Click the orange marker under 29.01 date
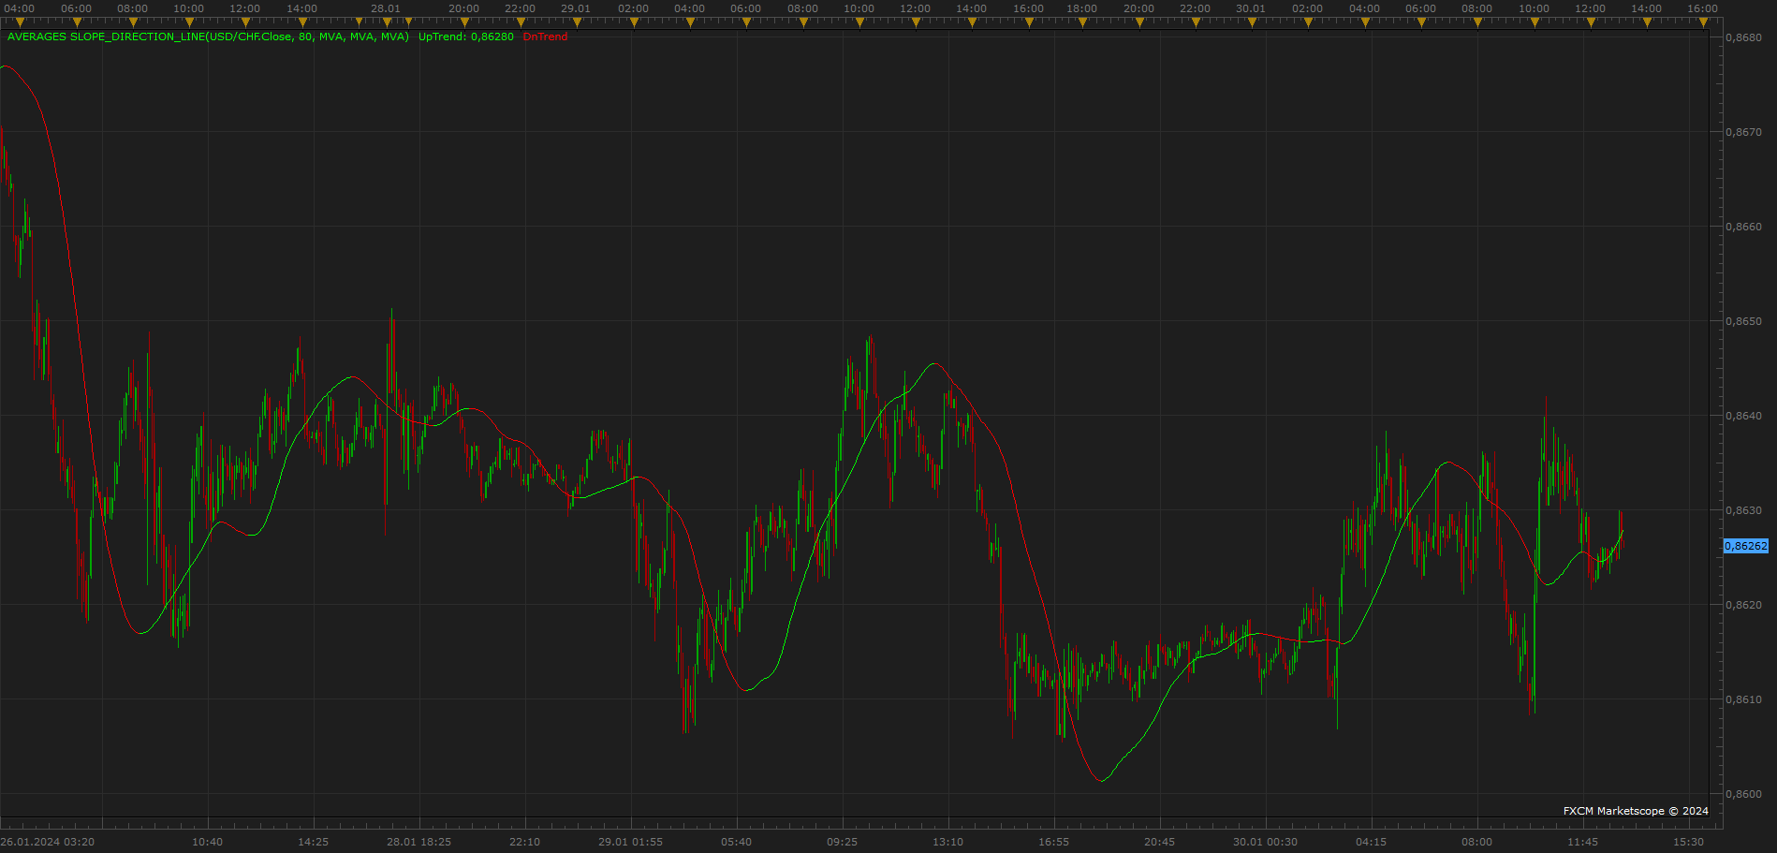Image resolution: width=1777 pixels, height=853 pixels. tap(577, 22)
